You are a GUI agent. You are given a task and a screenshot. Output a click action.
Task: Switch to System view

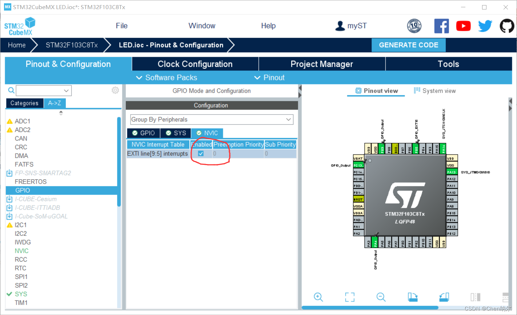click(435, 91)
